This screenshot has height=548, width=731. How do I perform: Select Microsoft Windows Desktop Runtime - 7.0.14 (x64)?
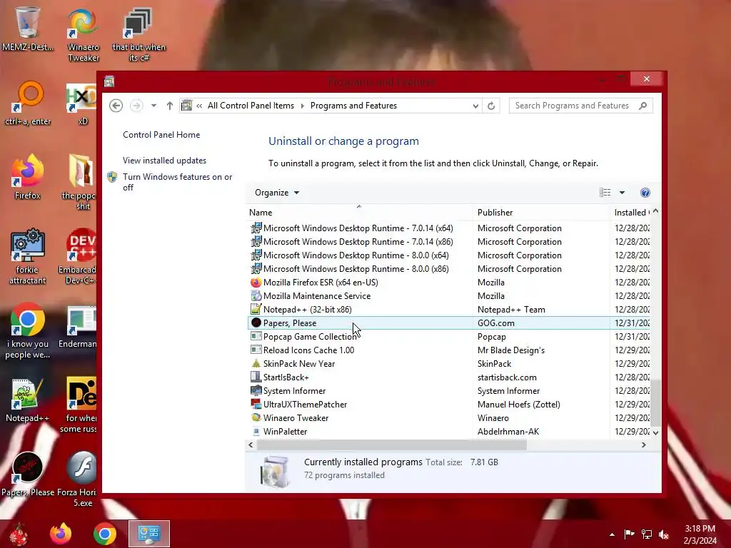click(x=449, y=228)
